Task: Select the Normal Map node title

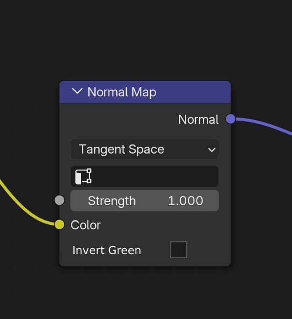Action: (122, 92)
